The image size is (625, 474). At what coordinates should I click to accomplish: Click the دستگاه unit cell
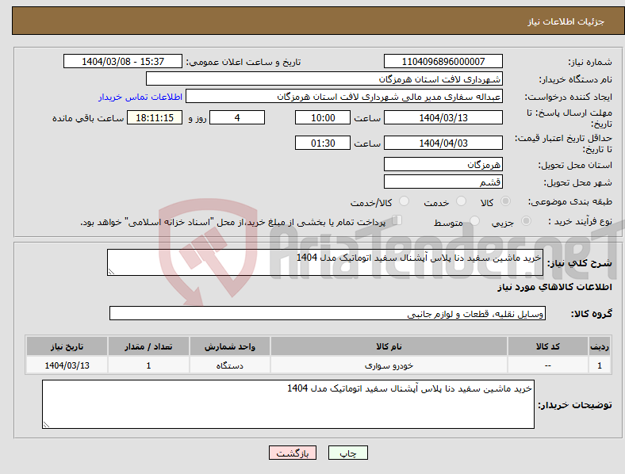(x=230, y=365)
